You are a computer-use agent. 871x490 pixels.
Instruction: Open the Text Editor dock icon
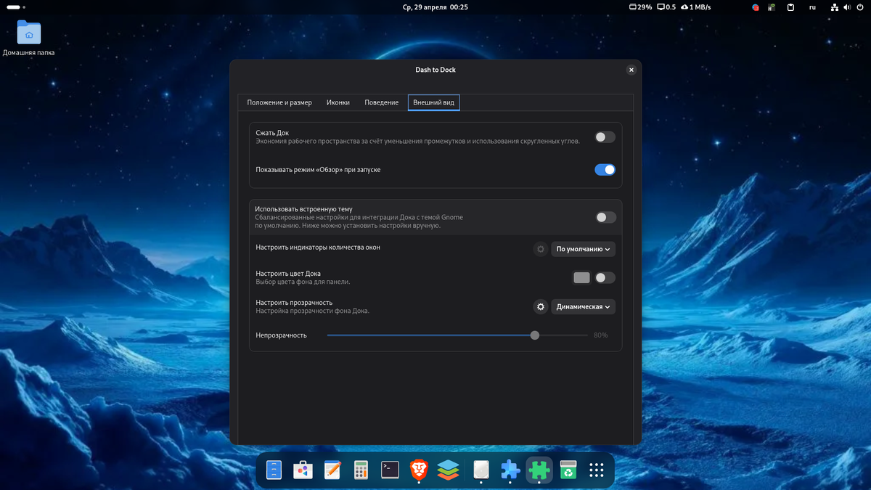click(332, 470)
